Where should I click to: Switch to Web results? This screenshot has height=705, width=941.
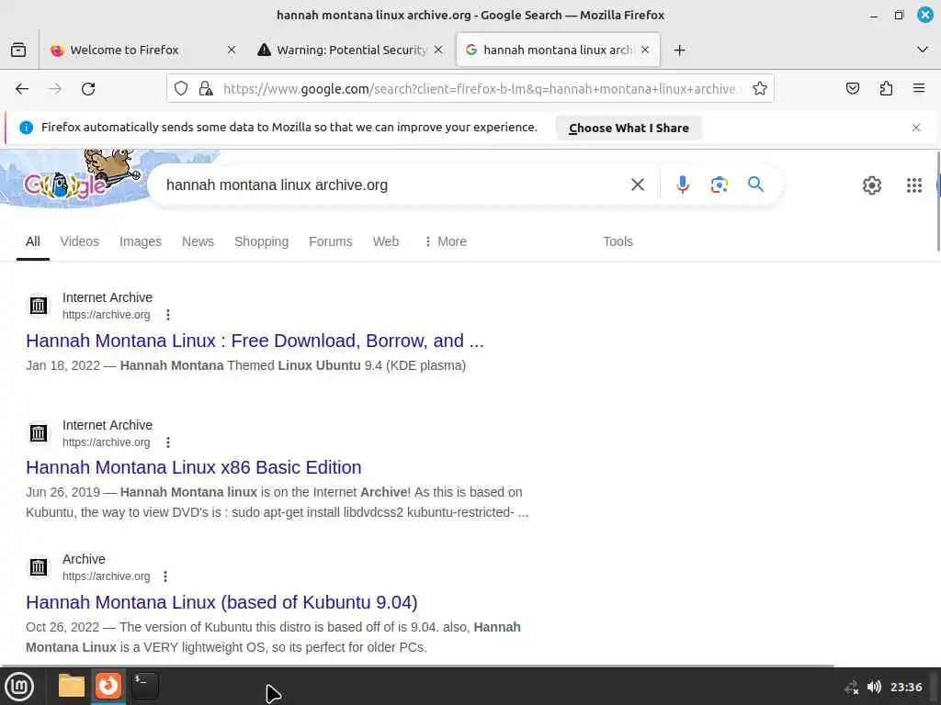tap(385, 241)
